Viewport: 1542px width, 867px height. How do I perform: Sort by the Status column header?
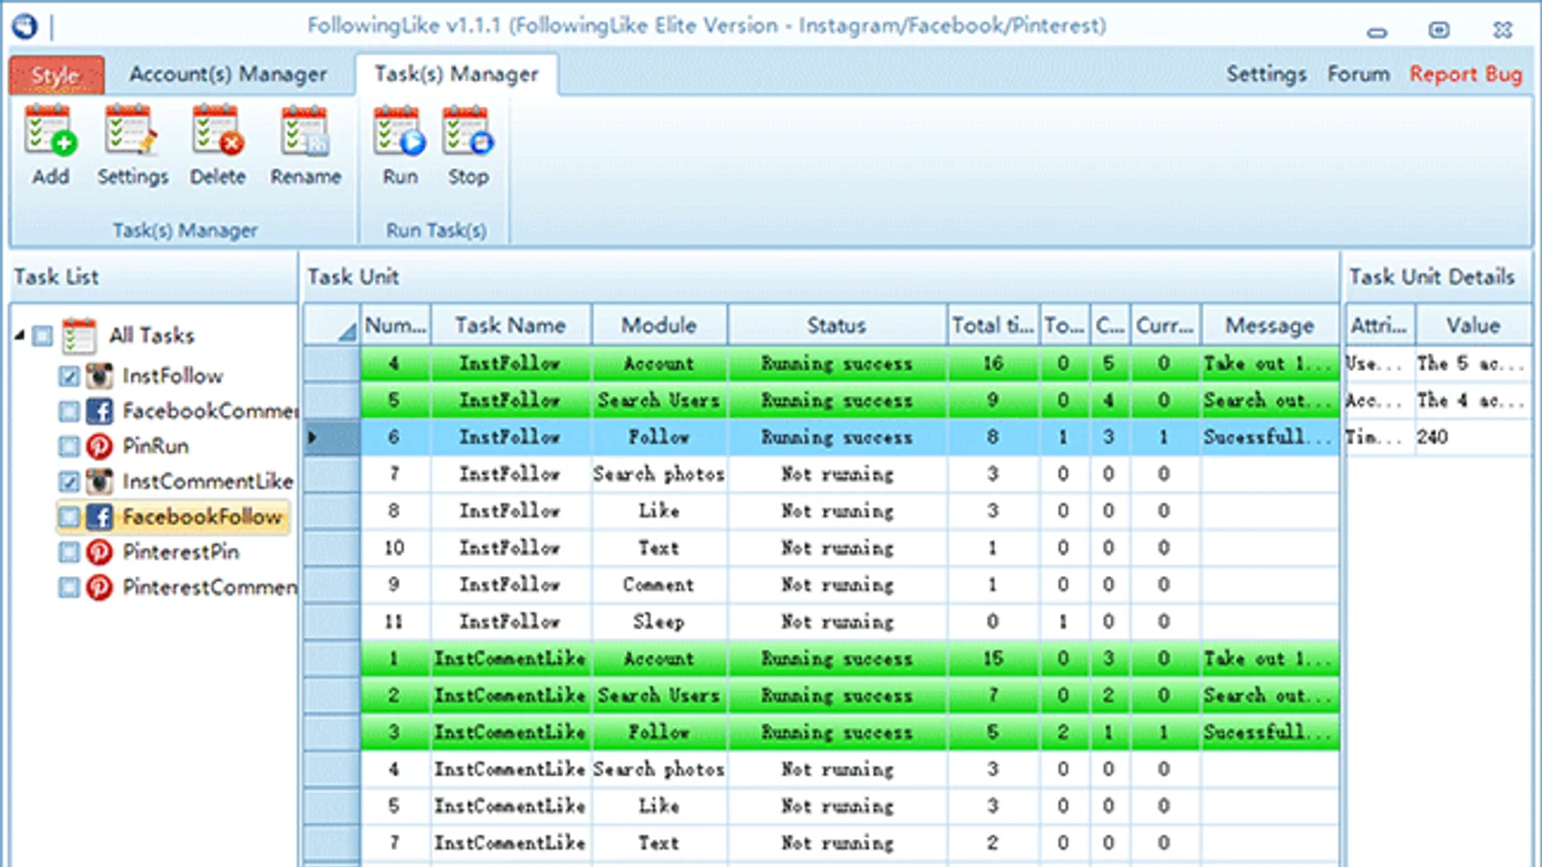(837, 326)
